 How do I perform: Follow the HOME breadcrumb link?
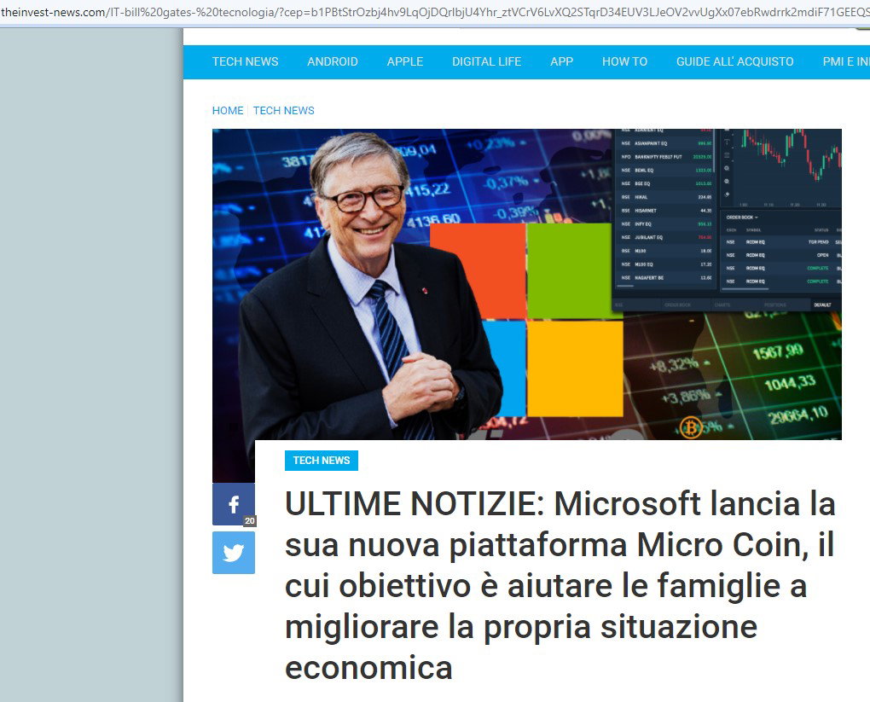point(228,110)
